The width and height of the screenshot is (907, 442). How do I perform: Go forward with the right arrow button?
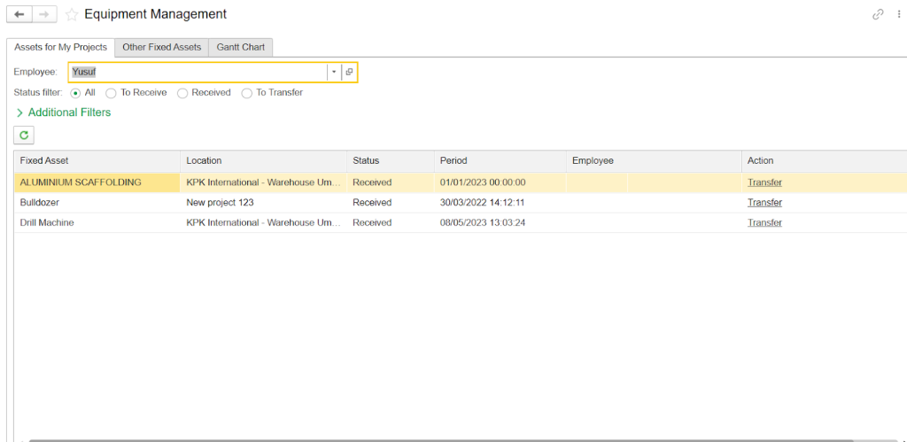coord(44,14)
